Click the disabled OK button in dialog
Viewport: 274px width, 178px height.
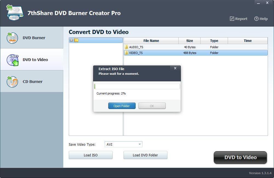pyautogui.click(x=152, y=106)
